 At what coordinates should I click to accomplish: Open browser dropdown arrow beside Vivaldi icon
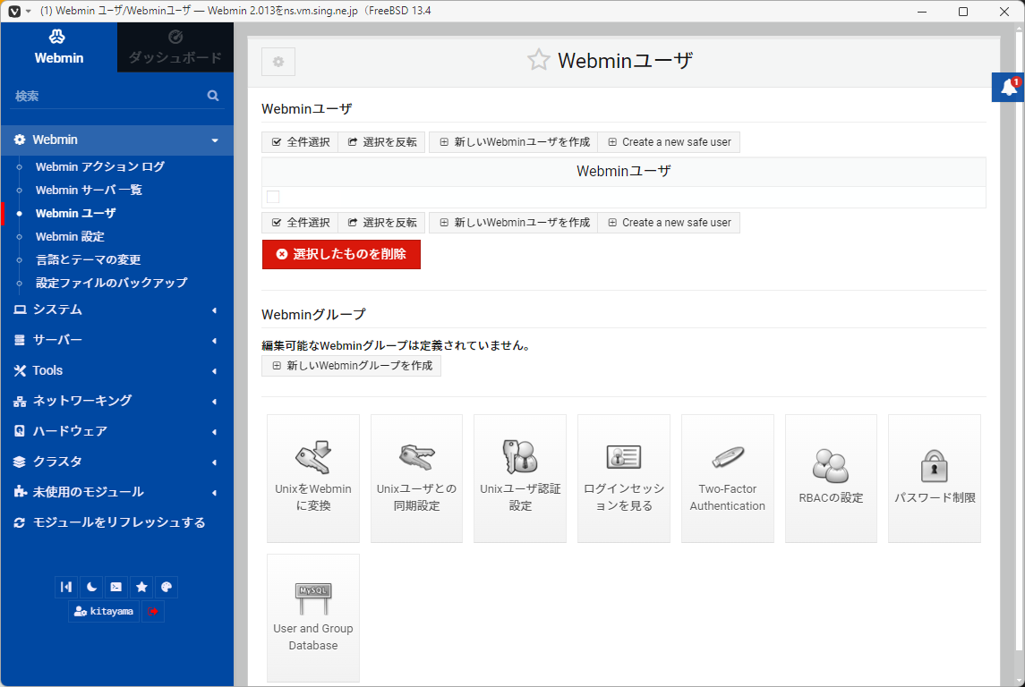point(28,11)
